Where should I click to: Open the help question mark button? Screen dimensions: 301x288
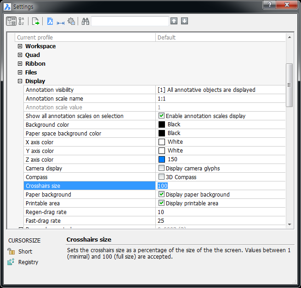[x=269, y=5]
